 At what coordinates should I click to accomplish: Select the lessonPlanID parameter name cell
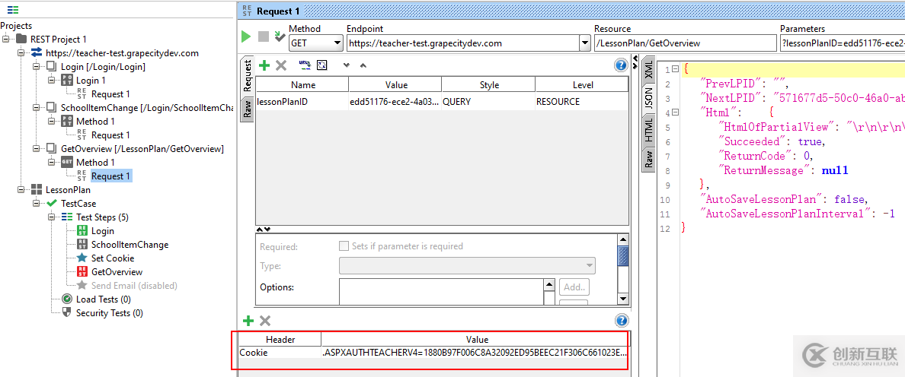click(x=302, y=102)
